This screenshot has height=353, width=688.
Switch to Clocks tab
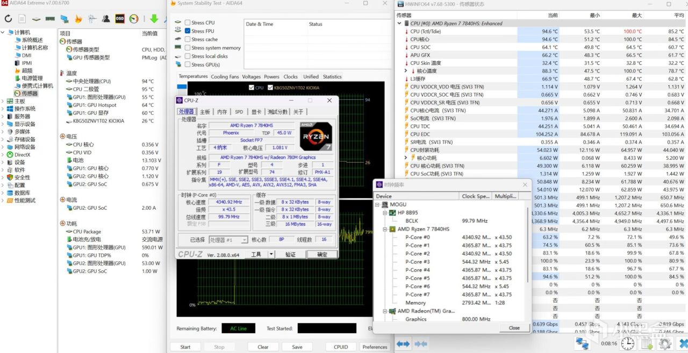click(x=290, y=77)
